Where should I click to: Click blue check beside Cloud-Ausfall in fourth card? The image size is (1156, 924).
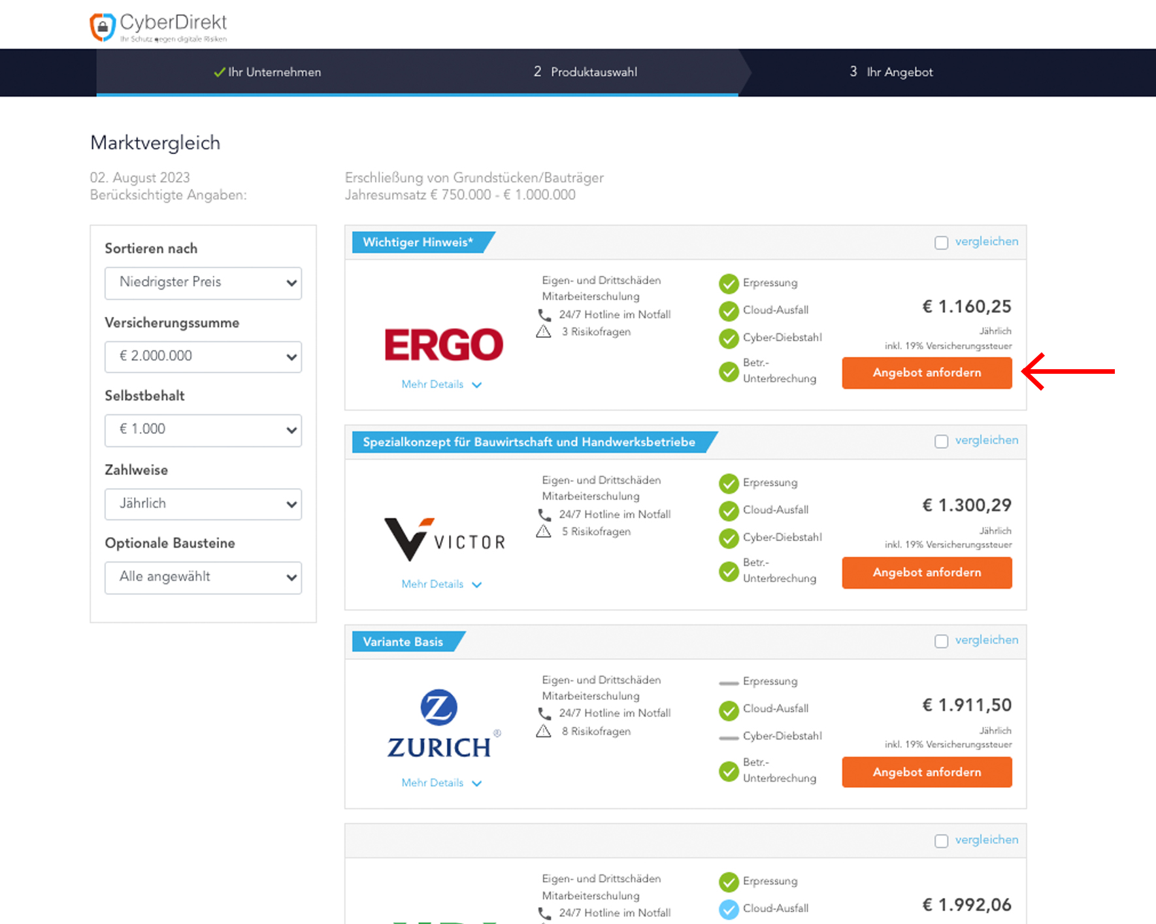729,910
